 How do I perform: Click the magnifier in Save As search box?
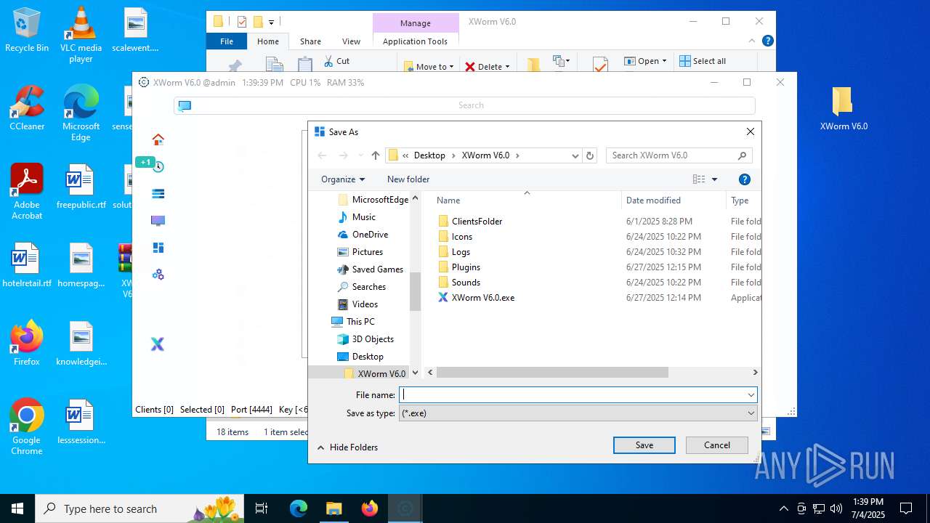tap(742, 155)
